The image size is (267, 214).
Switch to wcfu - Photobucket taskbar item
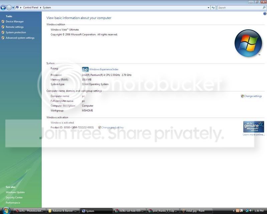tap(29, 211)
